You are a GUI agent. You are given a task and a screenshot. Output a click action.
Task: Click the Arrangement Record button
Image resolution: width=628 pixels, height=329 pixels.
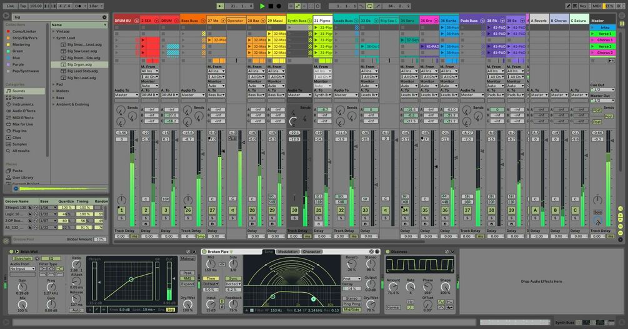pyautogui.click(x=279, y=6)
